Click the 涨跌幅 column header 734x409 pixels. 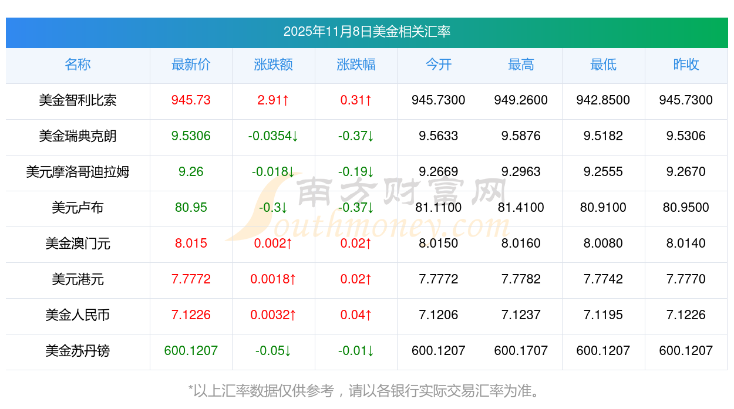(x=356, y=65)
